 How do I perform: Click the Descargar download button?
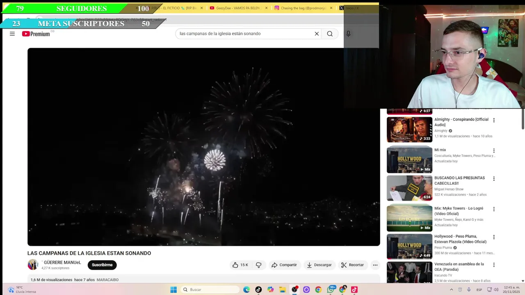pos(319,265)
